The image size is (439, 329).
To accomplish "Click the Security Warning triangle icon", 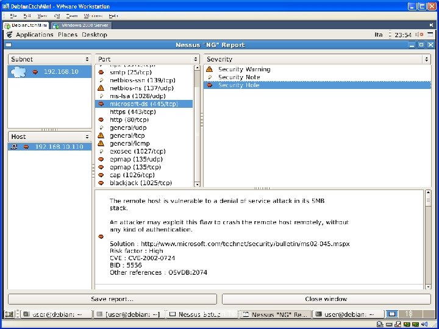I will point(209,69).
